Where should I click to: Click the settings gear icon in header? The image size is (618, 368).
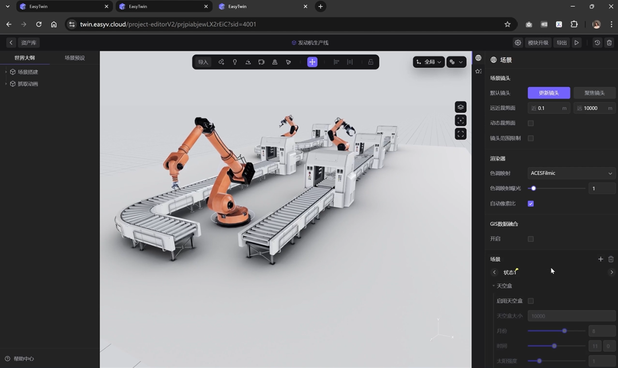point(518,43)
